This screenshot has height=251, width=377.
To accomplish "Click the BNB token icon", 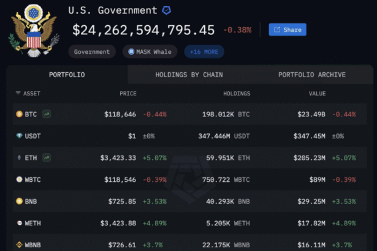I will 18,201.
